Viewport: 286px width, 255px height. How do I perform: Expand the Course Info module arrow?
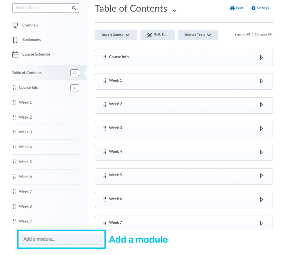click(x=261, y=57)
